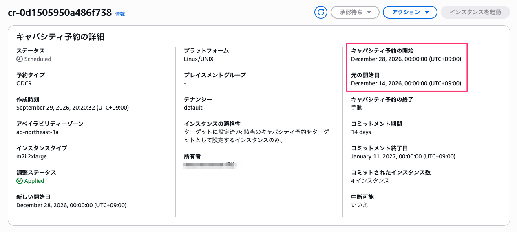Click the キャパシティ予約の開始 date value
Screen dimensions: 517x232
tap(406, 59)
